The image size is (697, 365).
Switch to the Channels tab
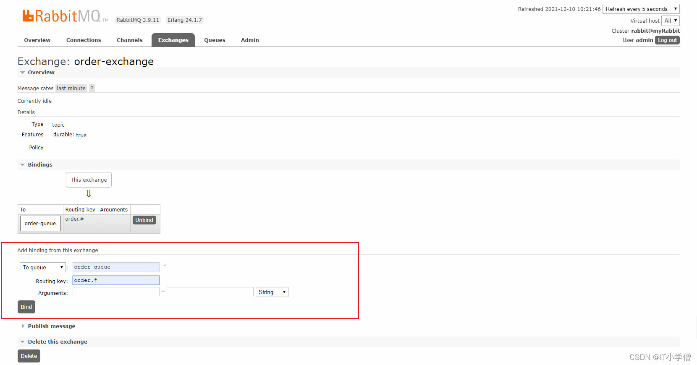(x=130, y=40)
